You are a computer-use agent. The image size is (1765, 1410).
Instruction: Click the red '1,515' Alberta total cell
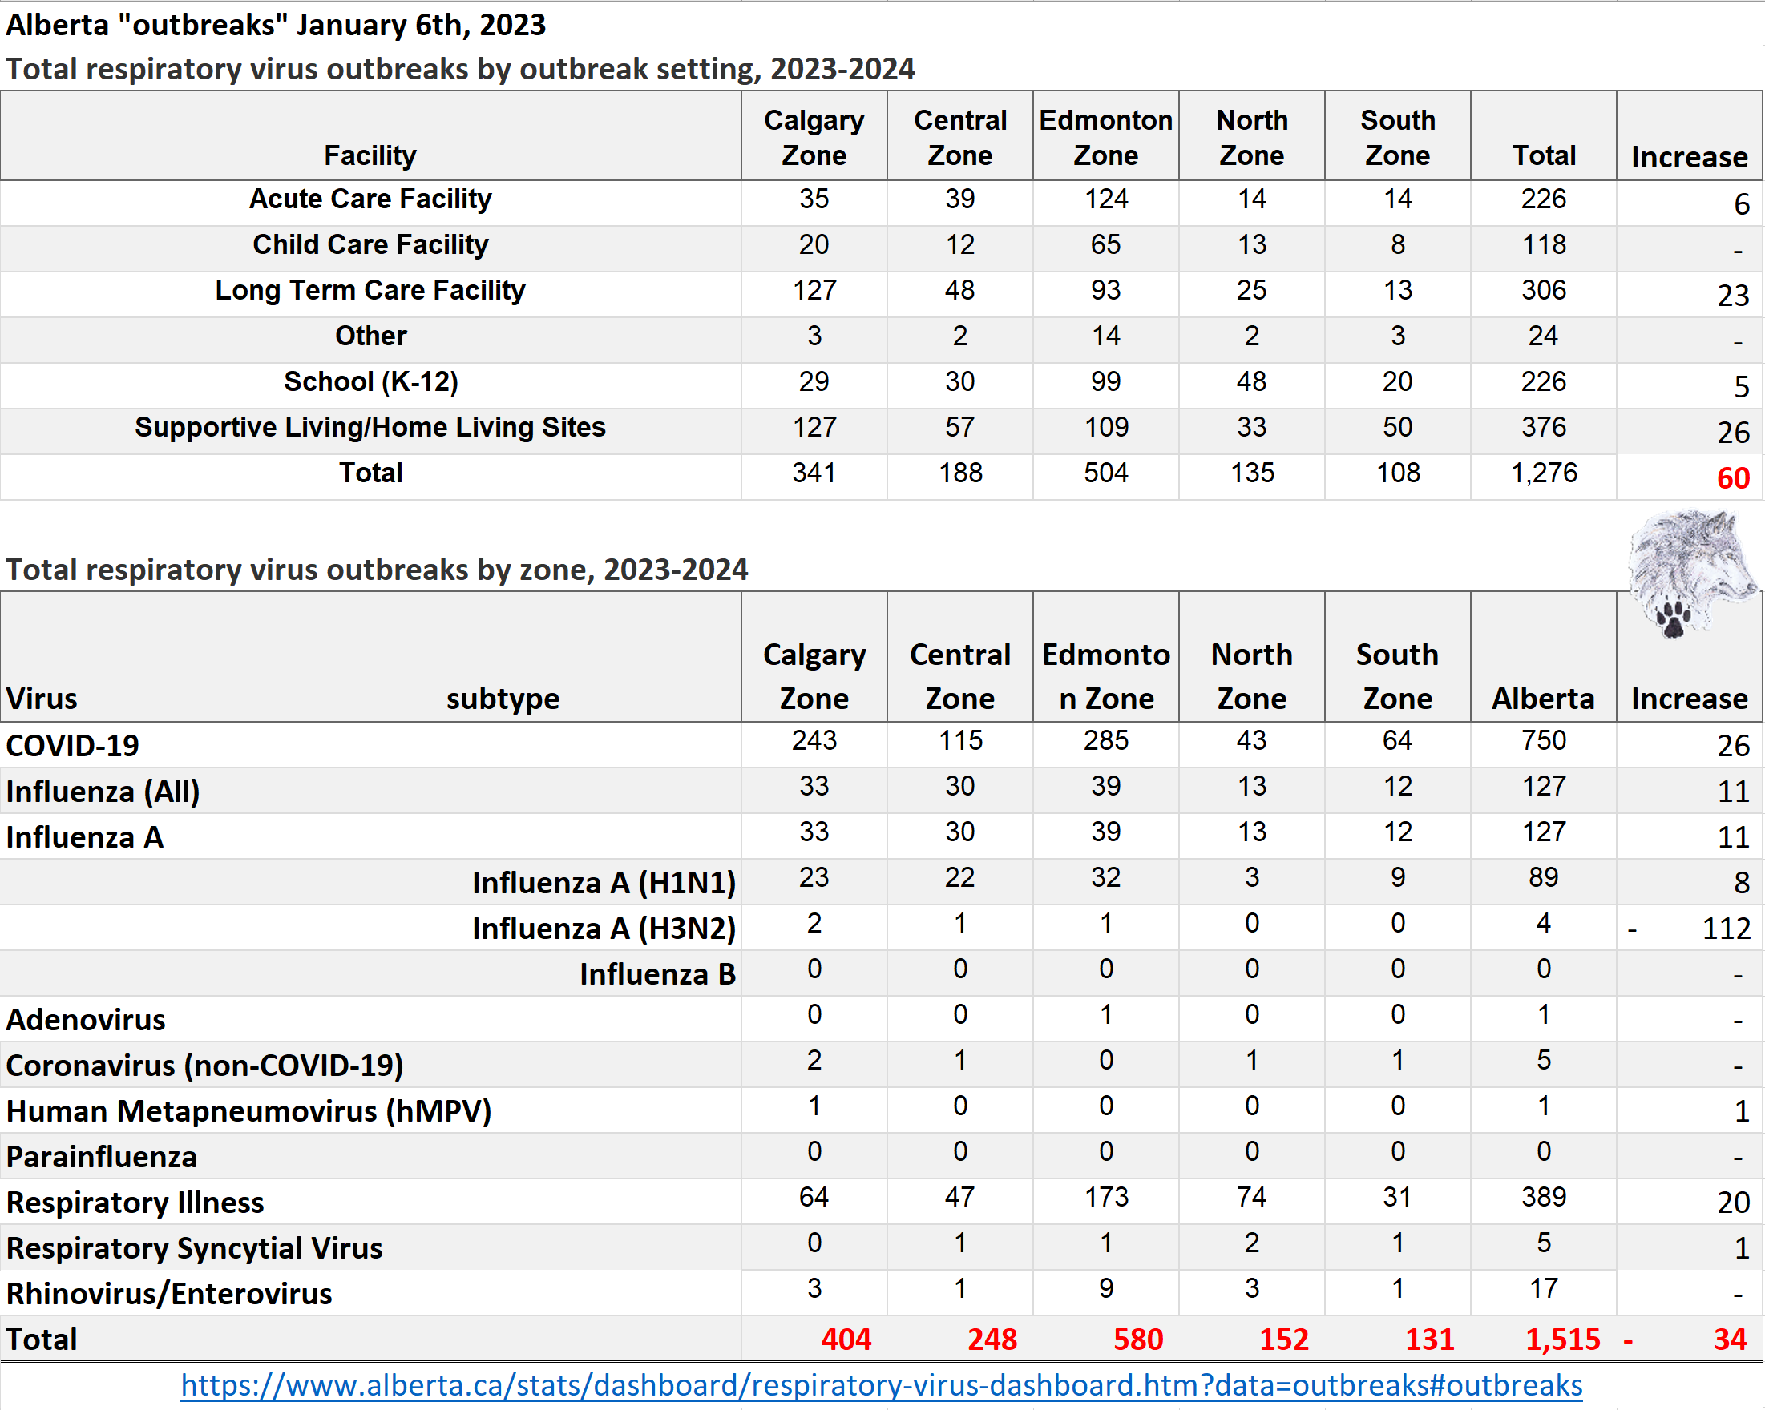click(x=1563, y=1340)
